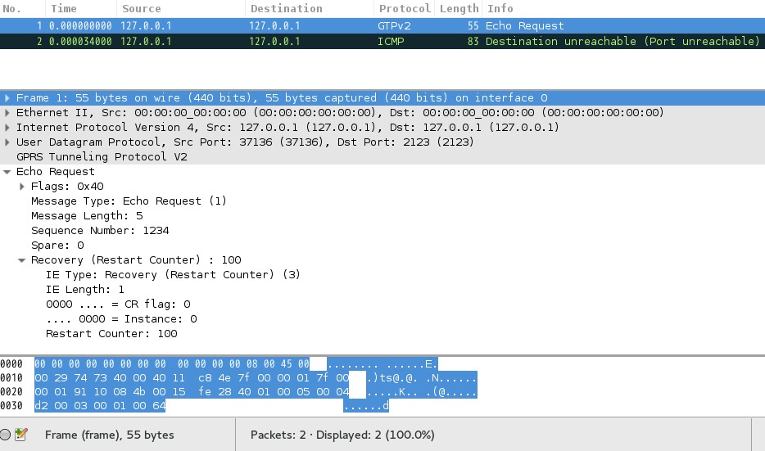Select IE Type: Recovery (Restart Counter) (3) row
Viewport: 765px width, 451px height.
coord(173,275)
